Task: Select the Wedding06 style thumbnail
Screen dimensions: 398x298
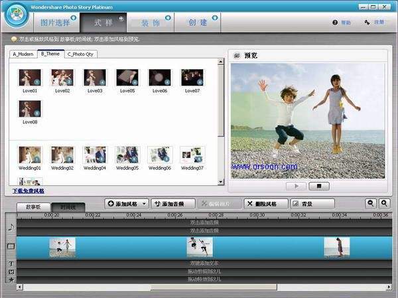Action: (x=160, y=155)
